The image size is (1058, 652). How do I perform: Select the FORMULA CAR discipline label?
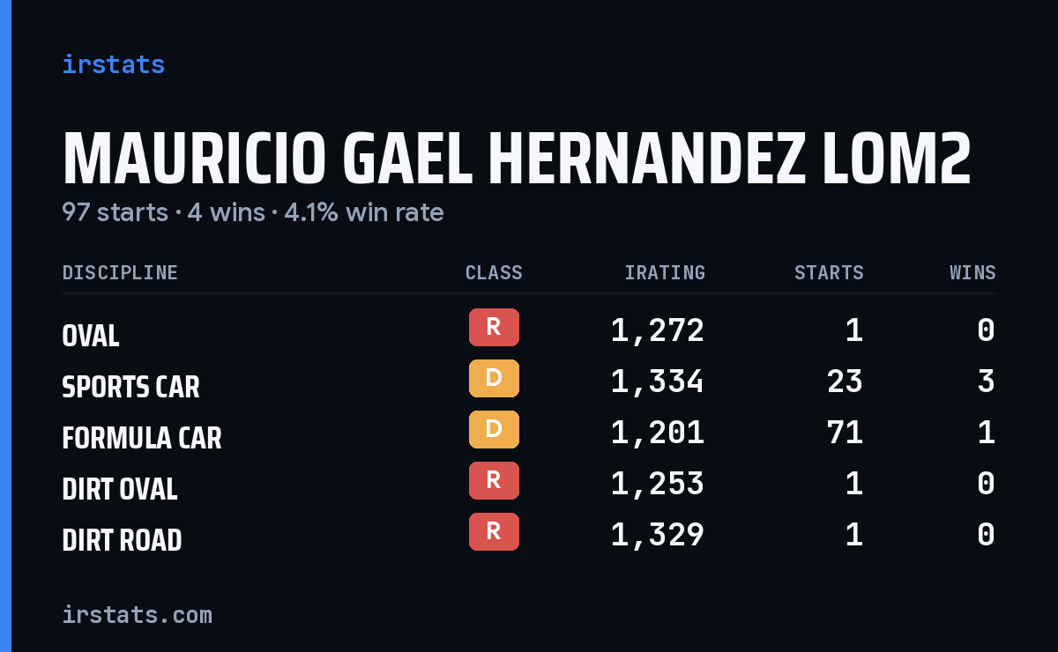(142, 438)
